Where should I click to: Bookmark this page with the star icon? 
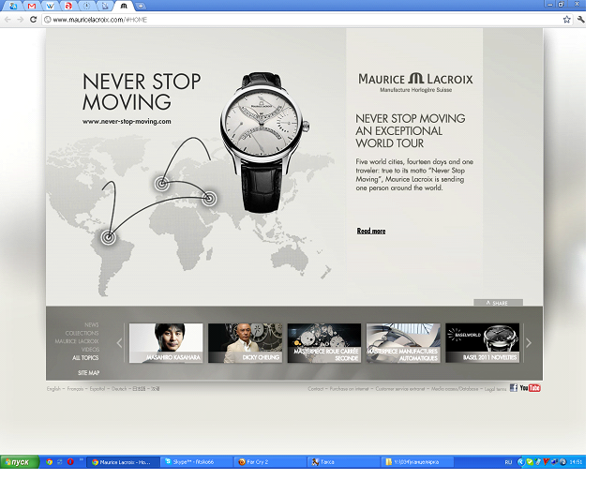pos(566,19)
